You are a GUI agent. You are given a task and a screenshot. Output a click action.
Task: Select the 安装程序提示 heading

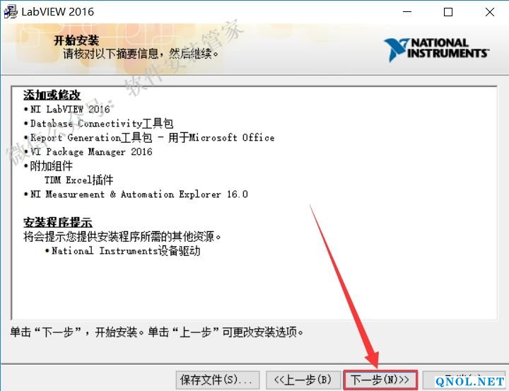(x=58, y=223)
